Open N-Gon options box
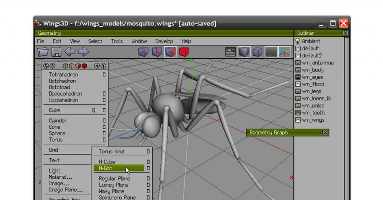 pos(148,168)
